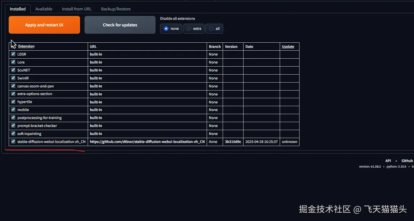This screenshot has width=414, height=221.
Task: Click the Github footer link
Action: point(407,161)
